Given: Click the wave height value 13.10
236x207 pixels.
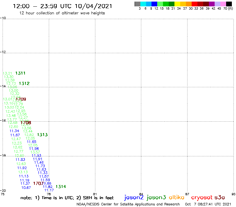Looking at the screenshot, I should pos(9,103).
